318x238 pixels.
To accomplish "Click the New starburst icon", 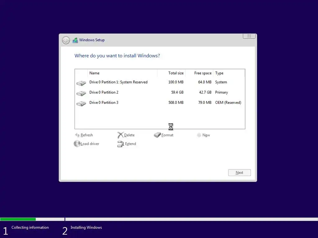I will tap(199, 135).
